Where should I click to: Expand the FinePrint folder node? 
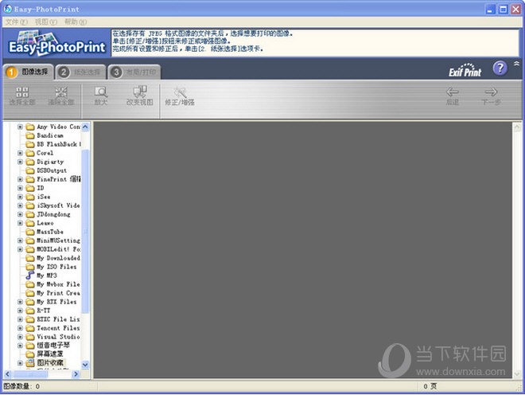coord(20,179)
